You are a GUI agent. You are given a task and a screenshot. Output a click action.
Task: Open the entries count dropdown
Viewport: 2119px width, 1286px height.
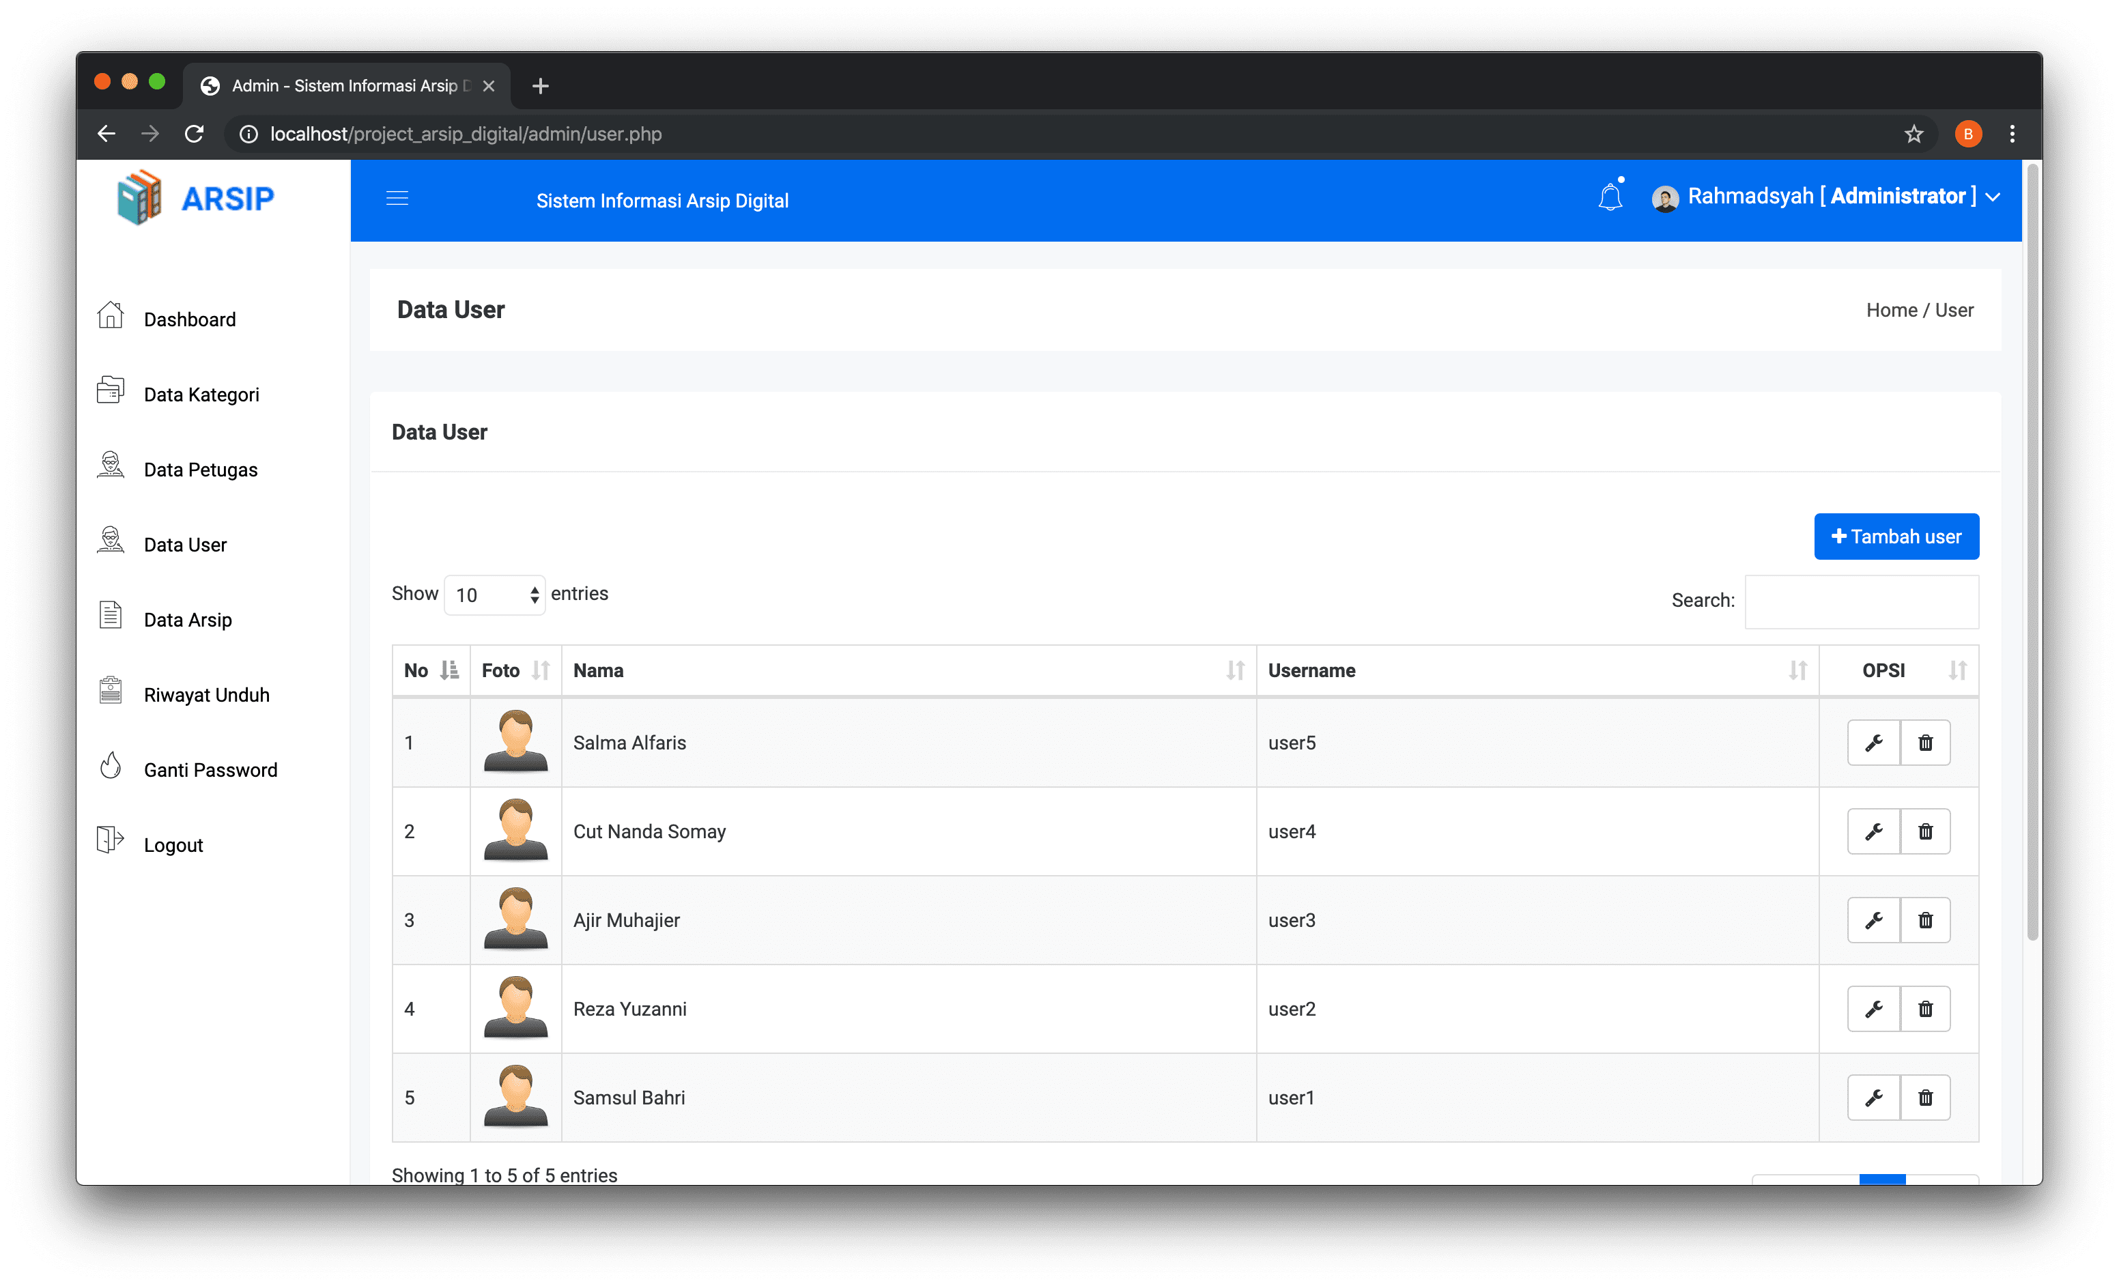click(x=494, y=595)
